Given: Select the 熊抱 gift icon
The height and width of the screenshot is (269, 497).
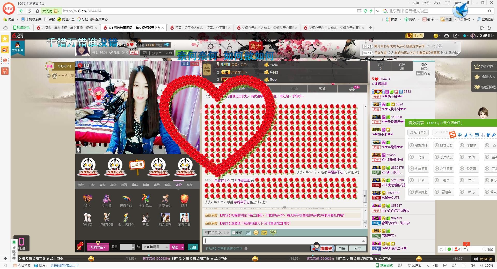Looking at the screenshot, I should 87,199.
